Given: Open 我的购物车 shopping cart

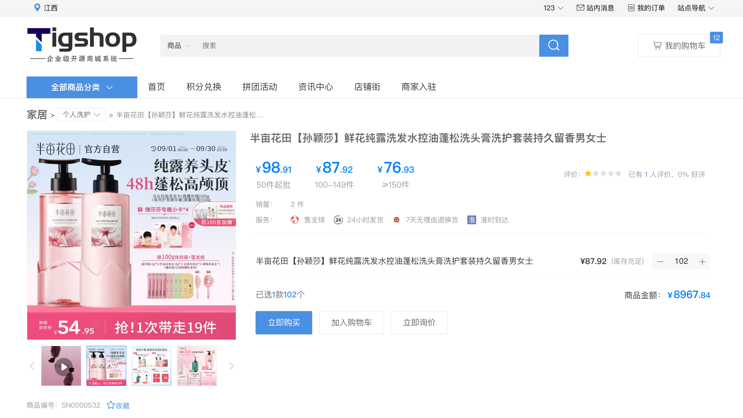Looking at the screenshot, I should [679, 46].
